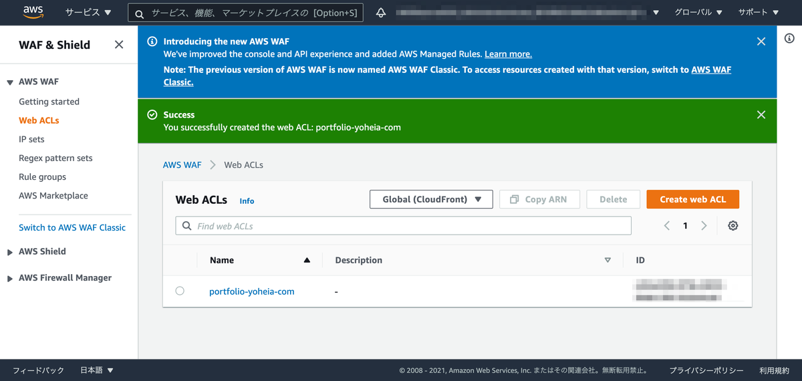Select the portfolio-yoheia-com radio button
This screenshot has width=802, height=381.
pyautogui.click(x=180, y=291)
